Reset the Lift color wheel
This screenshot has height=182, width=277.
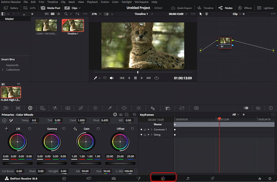(30, 128)
